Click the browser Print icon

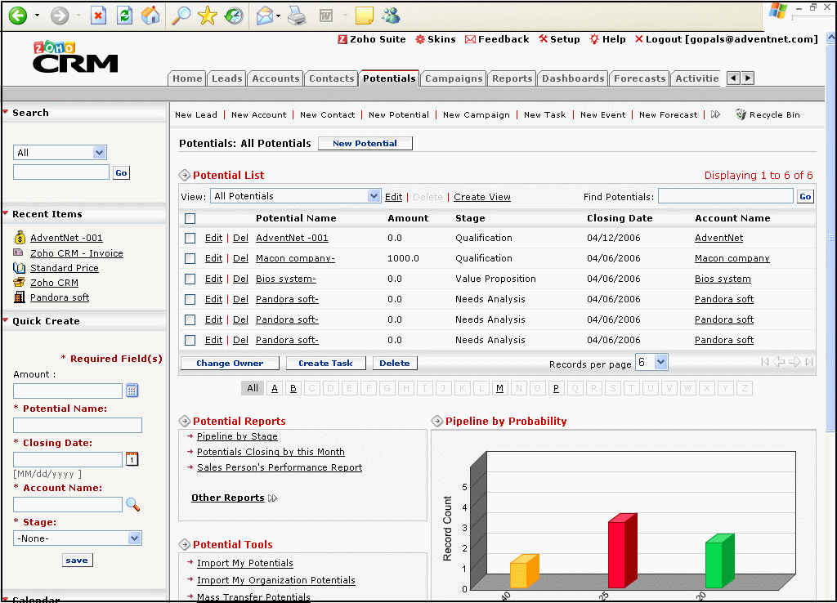coord(297,16)
